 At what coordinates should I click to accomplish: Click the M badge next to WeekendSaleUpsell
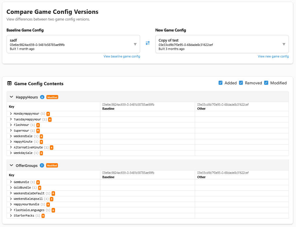[51, 199]
